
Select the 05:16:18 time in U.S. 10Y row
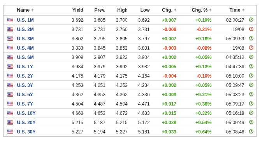coord(235,113)
